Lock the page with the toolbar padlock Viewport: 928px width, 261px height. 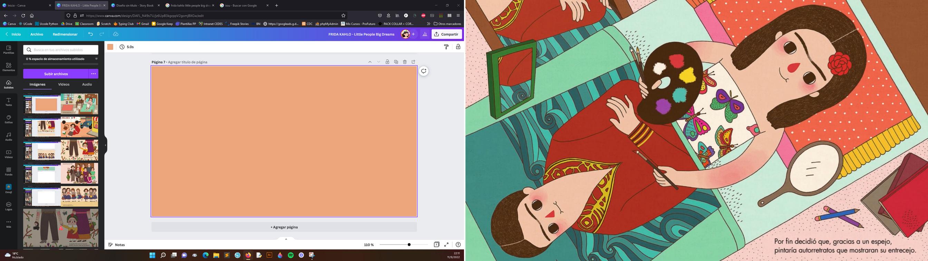(x=458, y=47)
